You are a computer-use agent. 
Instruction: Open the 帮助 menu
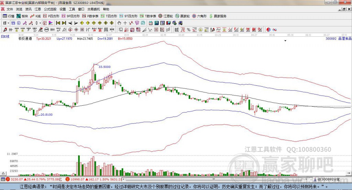tap(106, 9)
